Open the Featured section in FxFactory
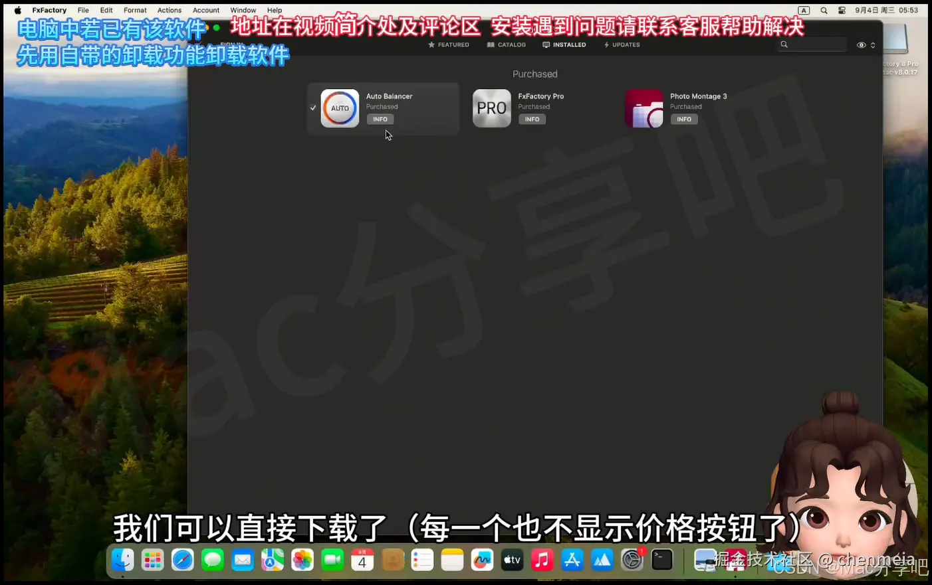Viewport: 932px width, 585px height. [449, 44]
